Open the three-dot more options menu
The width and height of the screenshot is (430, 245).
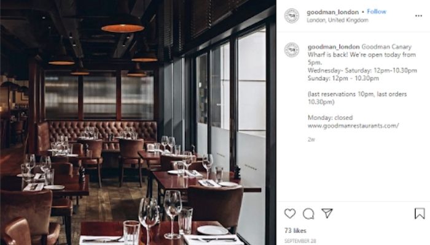[x=418, y=16]
